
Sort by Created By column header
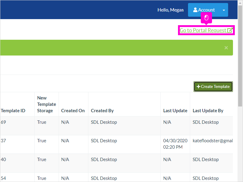click(102, 111)
